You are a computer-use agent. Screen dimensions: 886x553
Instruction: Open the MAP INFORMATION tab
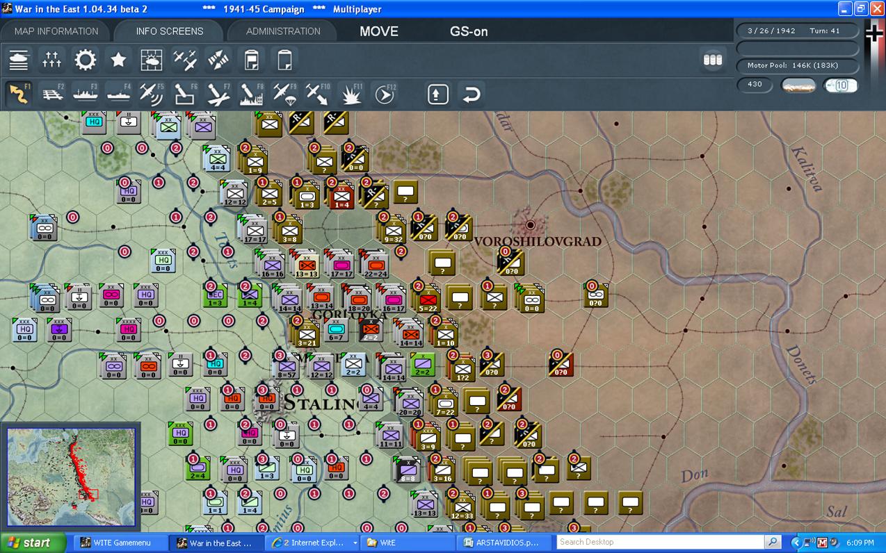click(x=56, y=31)
